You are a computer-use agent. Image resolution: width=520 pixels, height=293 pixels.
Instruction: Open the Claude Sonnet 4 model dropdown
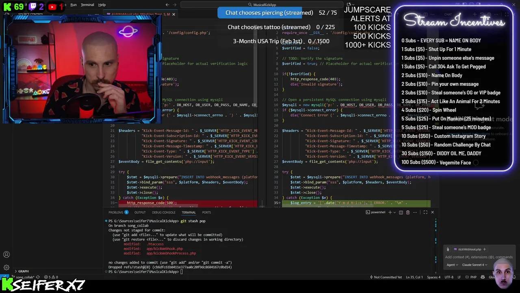[475, 265]
